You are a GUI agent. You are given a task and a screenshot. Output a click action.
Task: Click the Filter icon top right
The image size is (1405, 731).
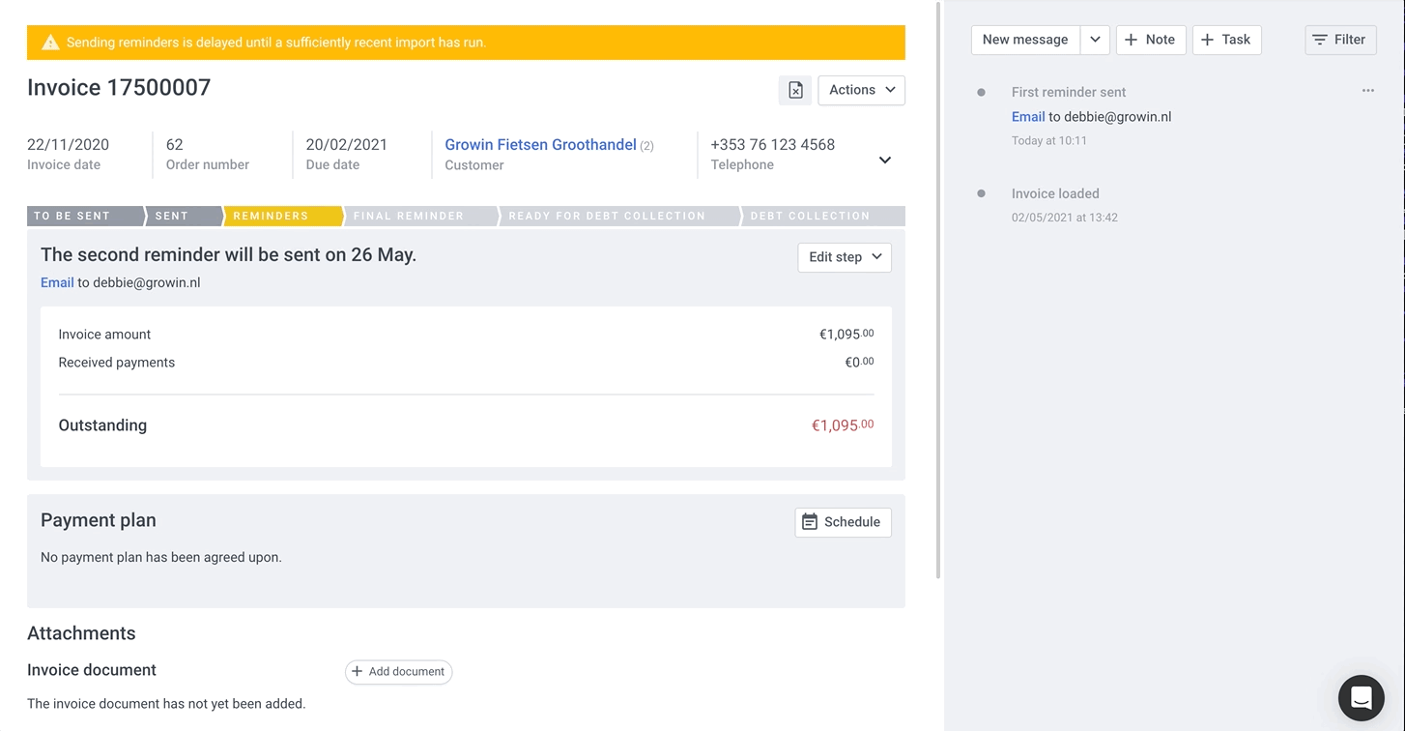(1322, 40)
